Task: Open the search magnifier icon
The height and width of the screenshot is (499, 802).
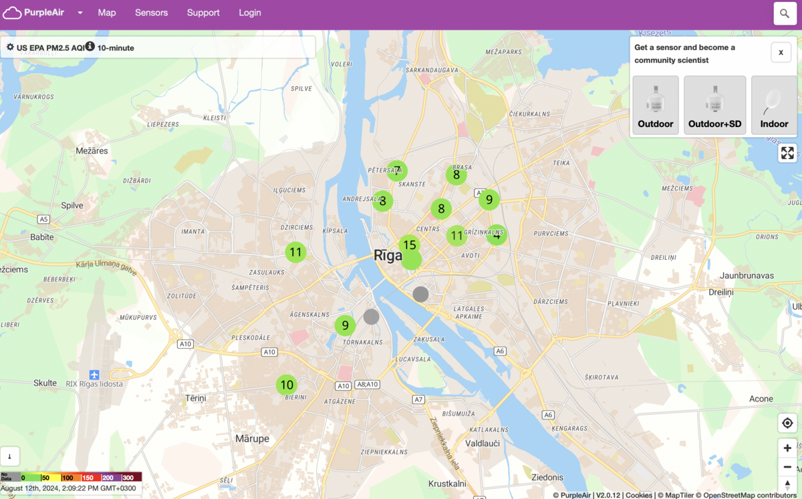Action: [785, 13]
